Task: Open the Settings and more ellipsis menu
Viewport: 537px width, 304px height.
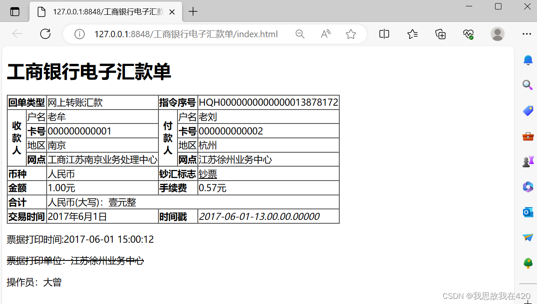Action: click(526, 34)
